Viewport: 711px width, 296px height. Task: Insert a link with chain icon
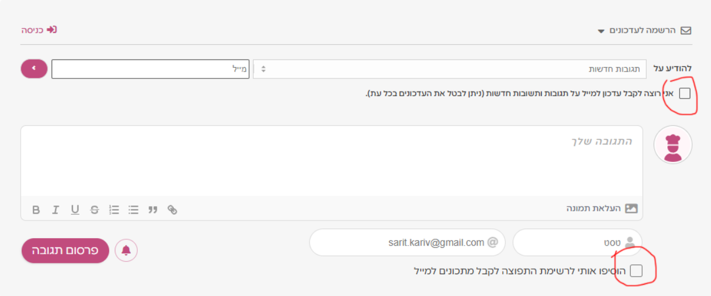coord(172,210)
